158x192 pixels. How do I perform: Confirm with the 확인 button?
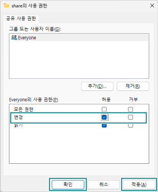coord(68,184)
